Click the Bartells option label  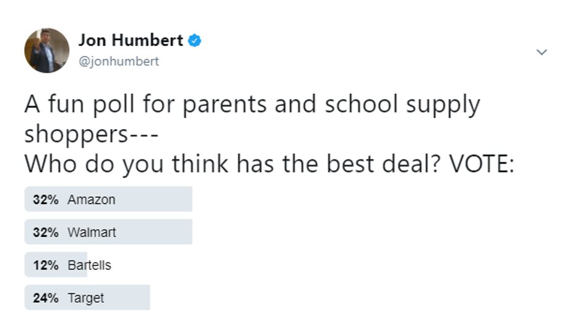pos(90,265)
